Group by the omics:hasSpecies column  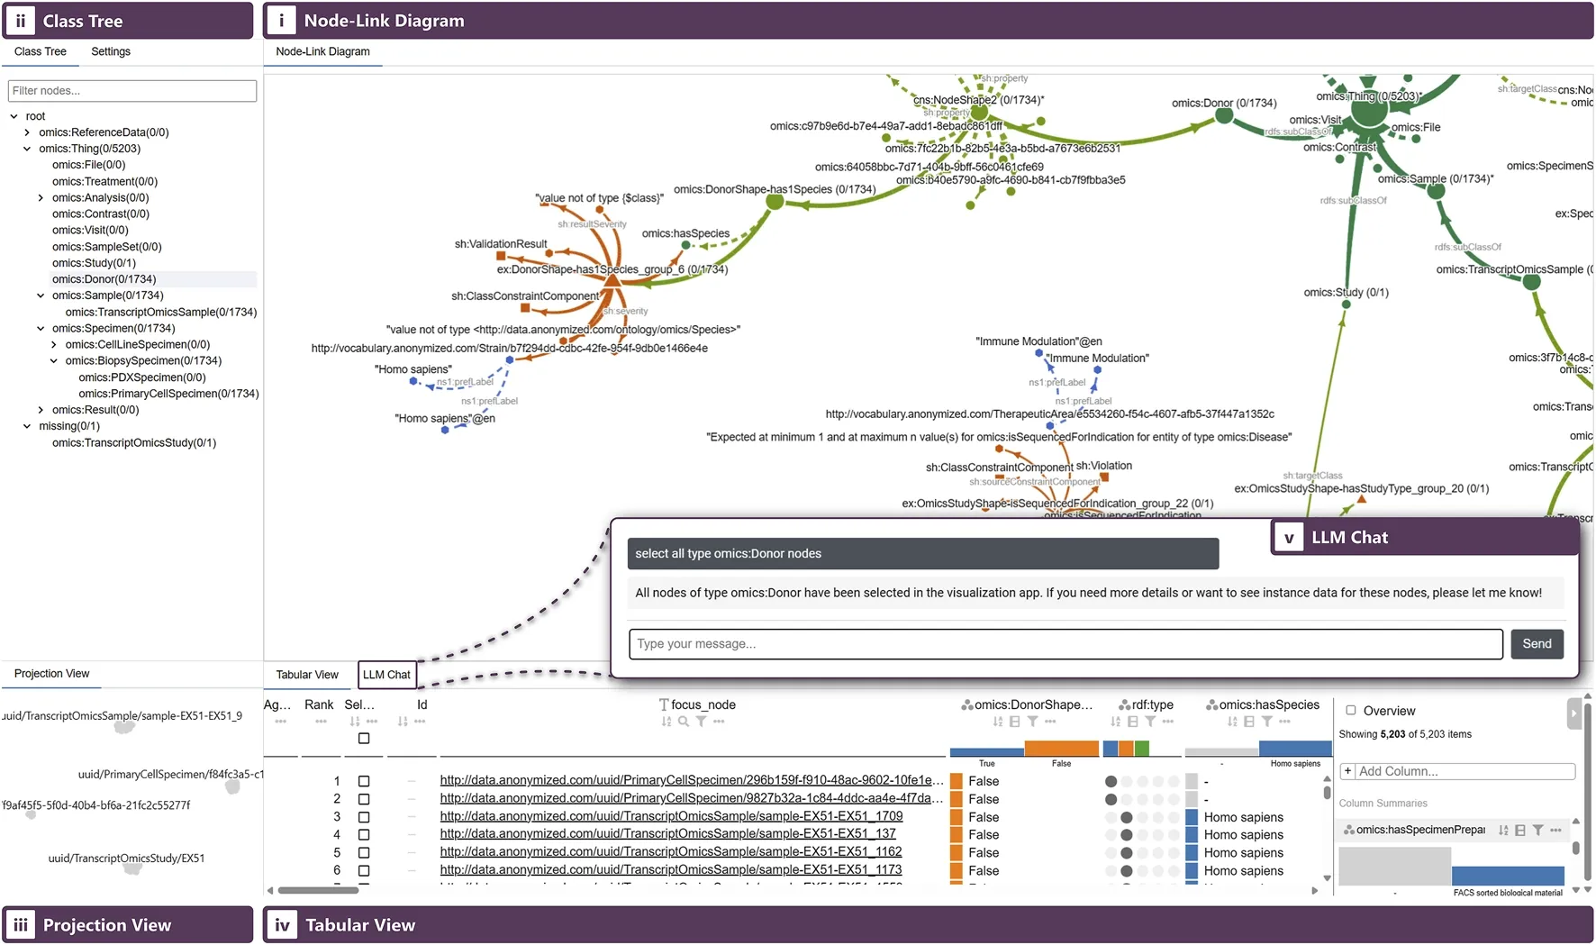(1248, 722)
